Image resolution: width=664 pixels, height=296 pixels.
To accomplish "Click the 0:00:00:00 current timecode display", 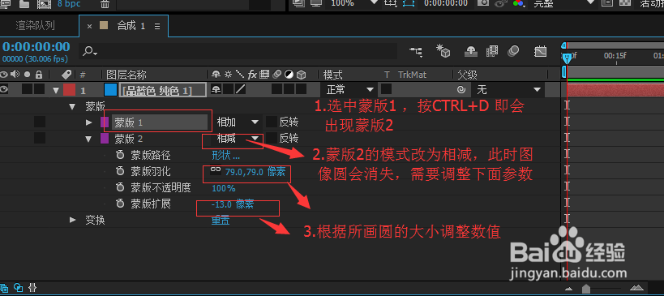I will tap(36, 47).
